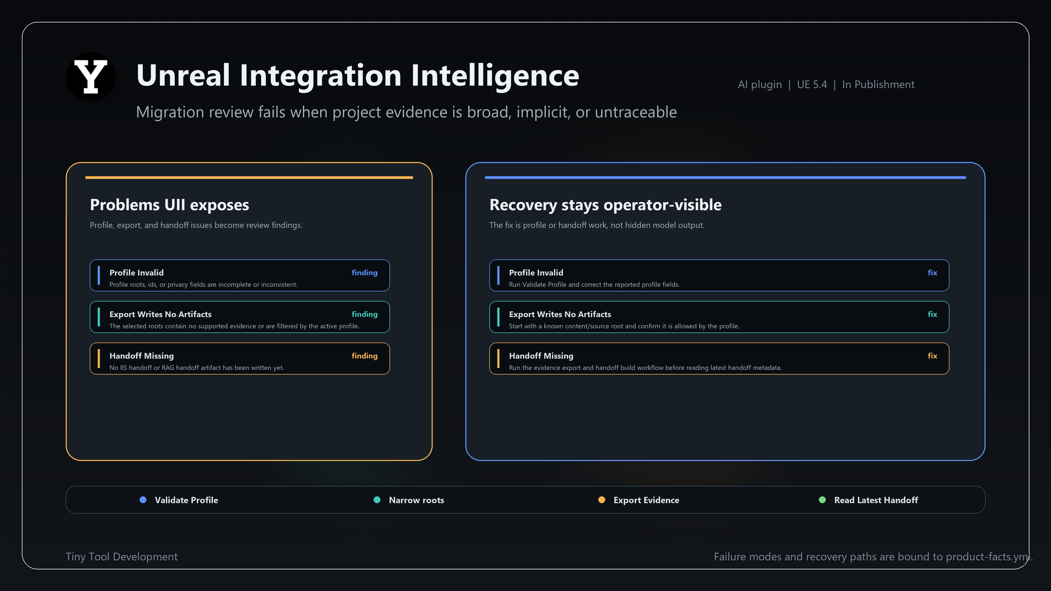Click the Recovery stays operator-visible heading
Viewport: 1051px width, 591px height.
(605, 205)
